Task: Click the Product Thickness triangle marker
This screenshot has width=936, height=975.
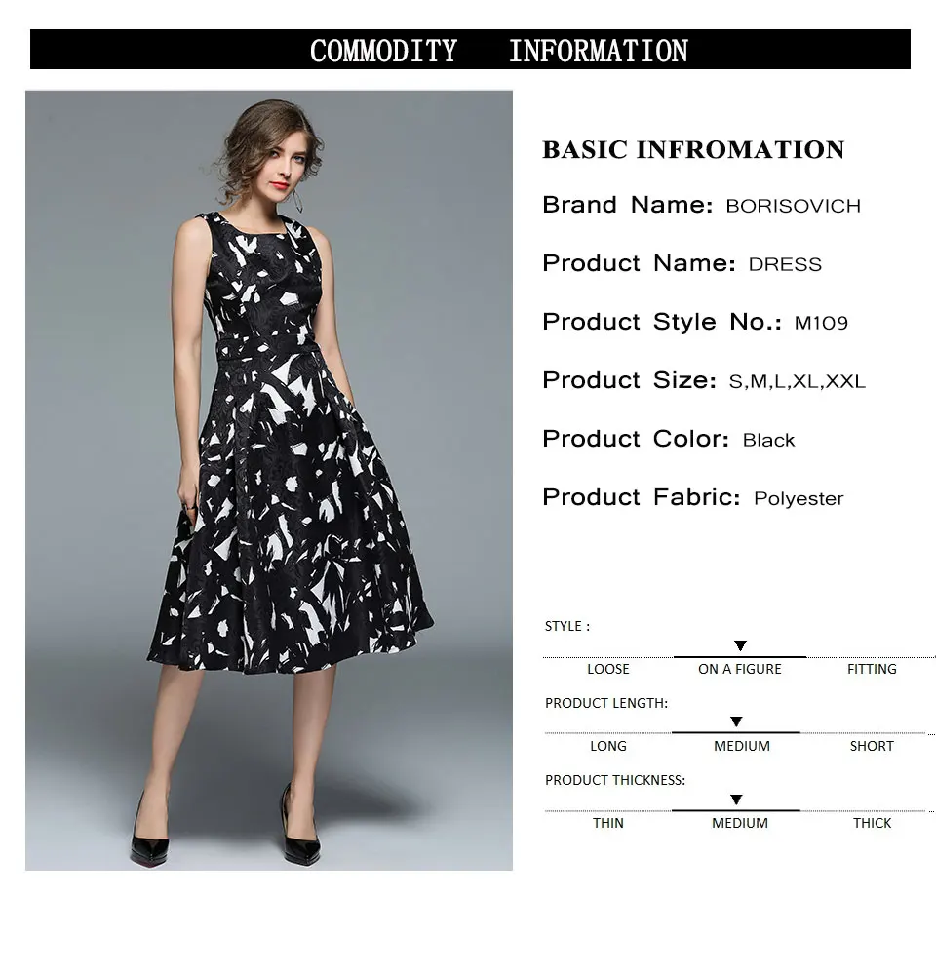Action: (x=736, y=799)
